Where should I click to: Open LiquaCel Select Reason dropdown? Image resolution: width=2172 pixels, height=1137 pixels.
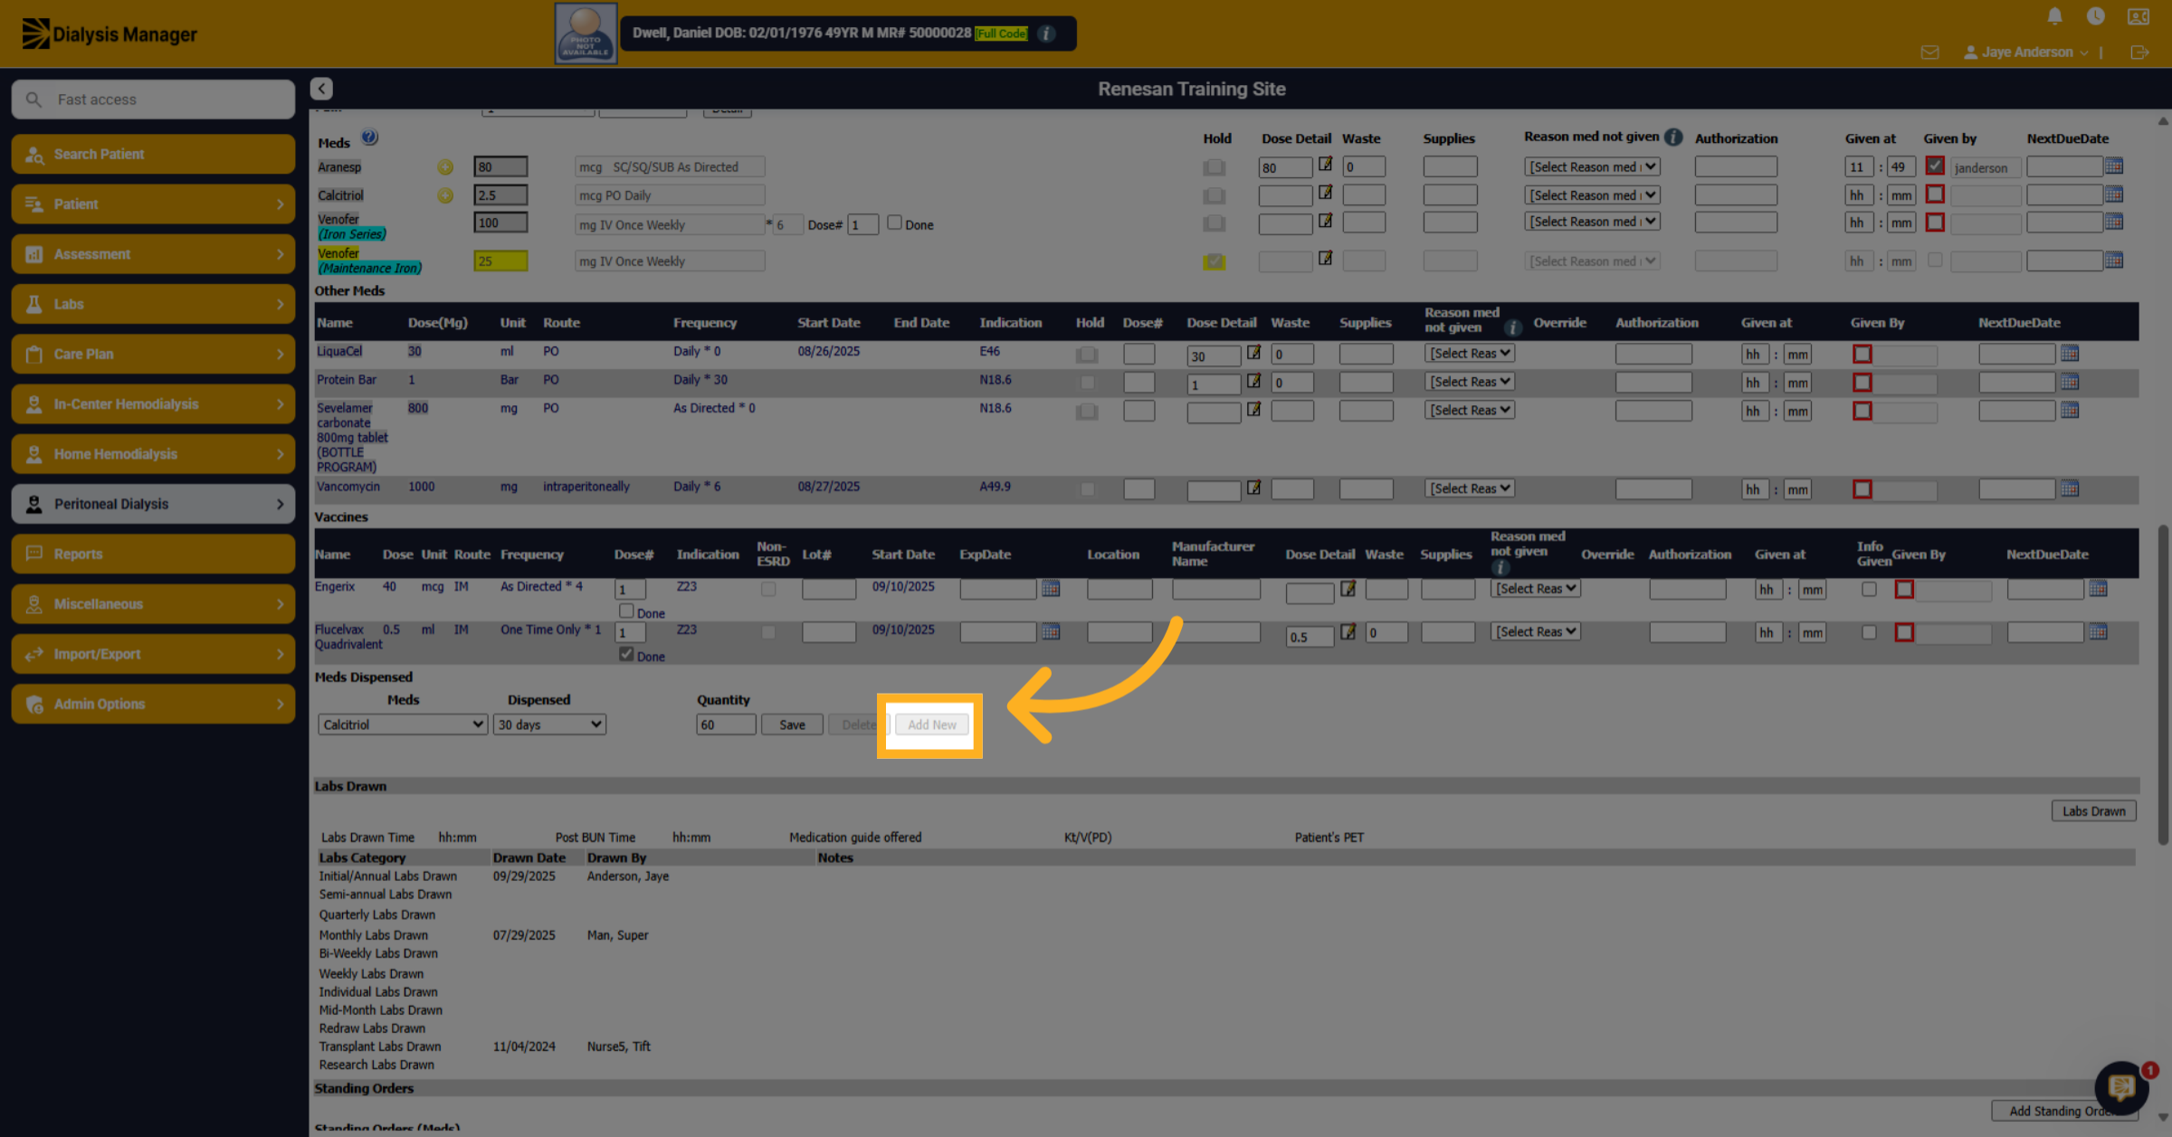tap(1470, 354)
